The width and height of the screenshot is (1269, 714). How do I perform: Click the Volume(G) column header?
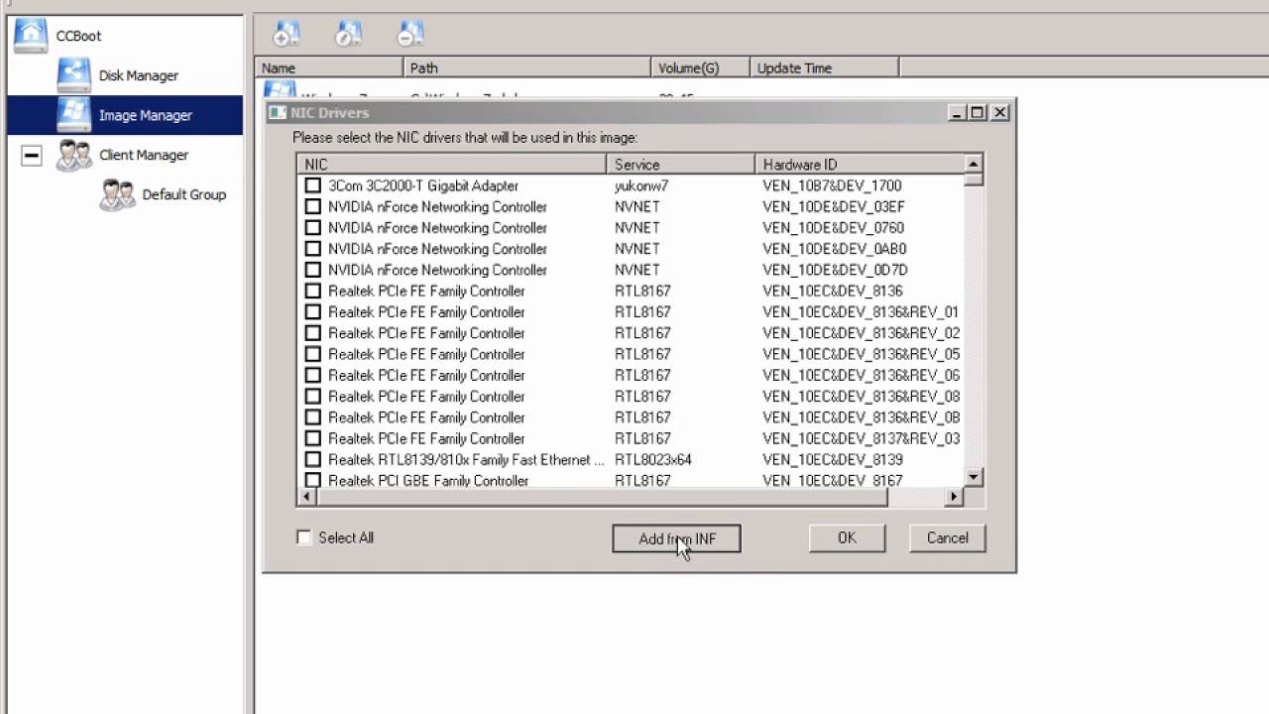point(700,68)
